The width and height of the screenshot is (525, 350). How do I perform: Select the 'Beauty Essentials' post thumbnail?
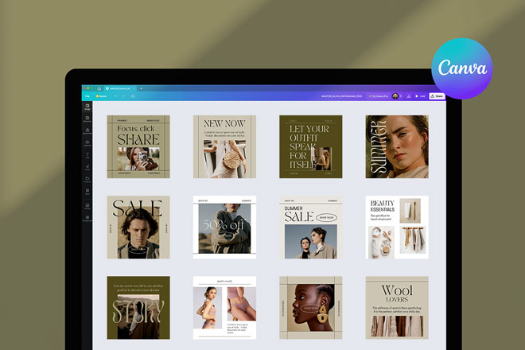tap(397, 227)
